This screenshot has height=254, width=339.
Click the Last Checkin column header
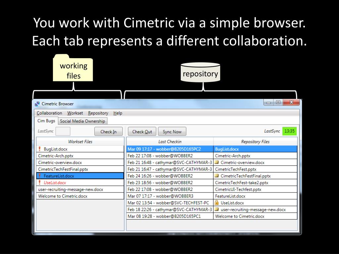point(170,142)
